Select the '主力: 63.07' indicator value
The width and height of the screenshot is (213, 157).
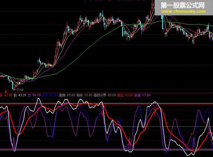[50, 95]
